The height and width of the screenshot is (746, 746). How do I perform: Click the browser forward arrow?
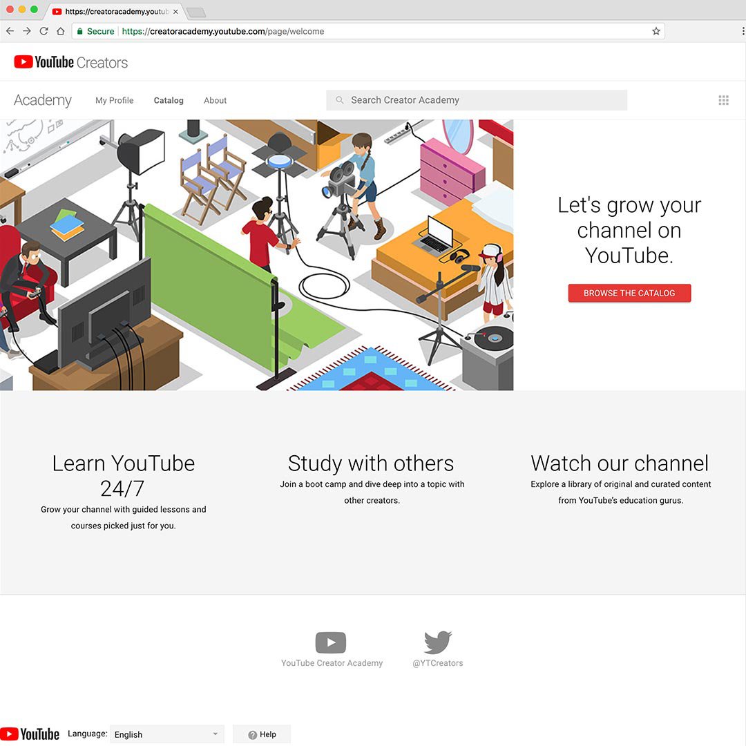(x=27, y=31)
